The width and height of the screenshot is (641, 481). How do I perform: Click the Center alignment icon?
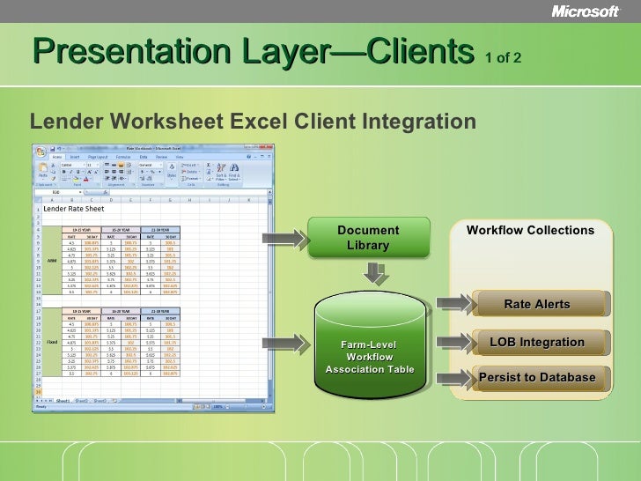[114, 172]
